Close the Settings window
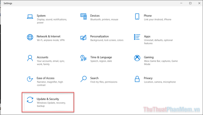 coord(199,3)
